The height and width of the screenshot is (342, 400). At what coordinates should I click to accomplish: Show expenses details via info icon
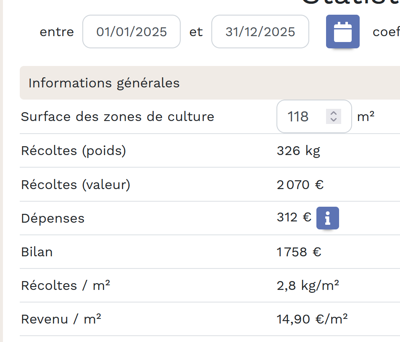[x=327, y=218]
